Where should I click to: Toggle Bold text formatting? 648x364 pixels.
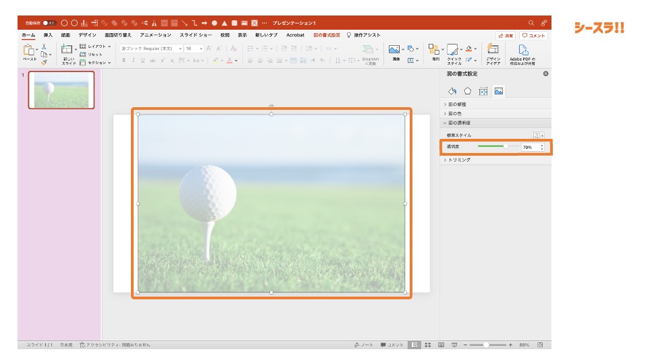[x=124, y=60]
